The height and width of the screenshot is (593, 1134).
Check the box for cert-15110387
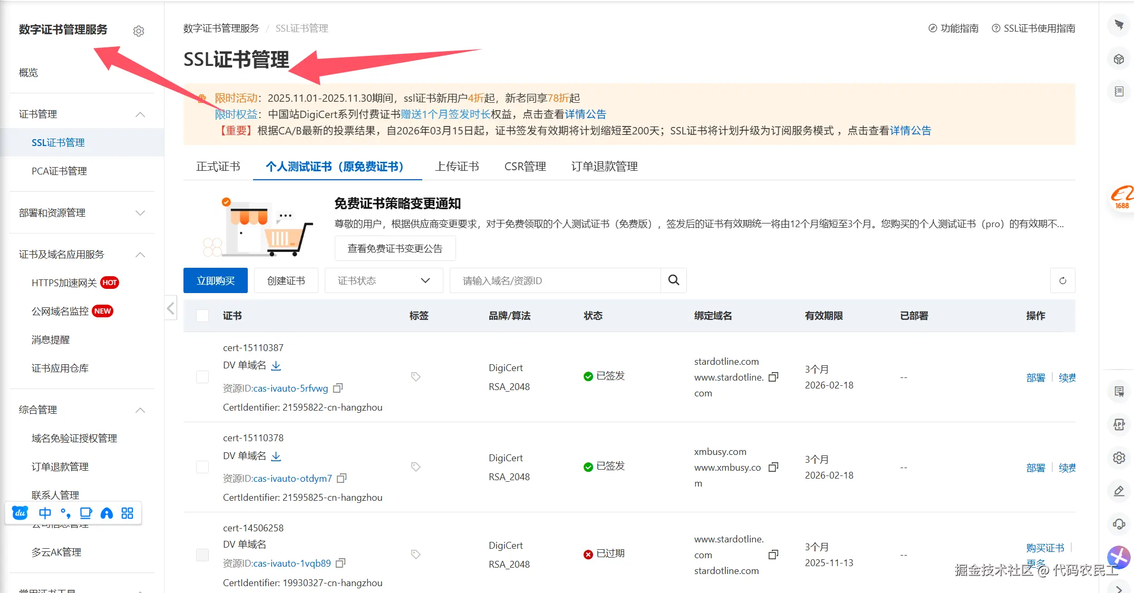202,377
